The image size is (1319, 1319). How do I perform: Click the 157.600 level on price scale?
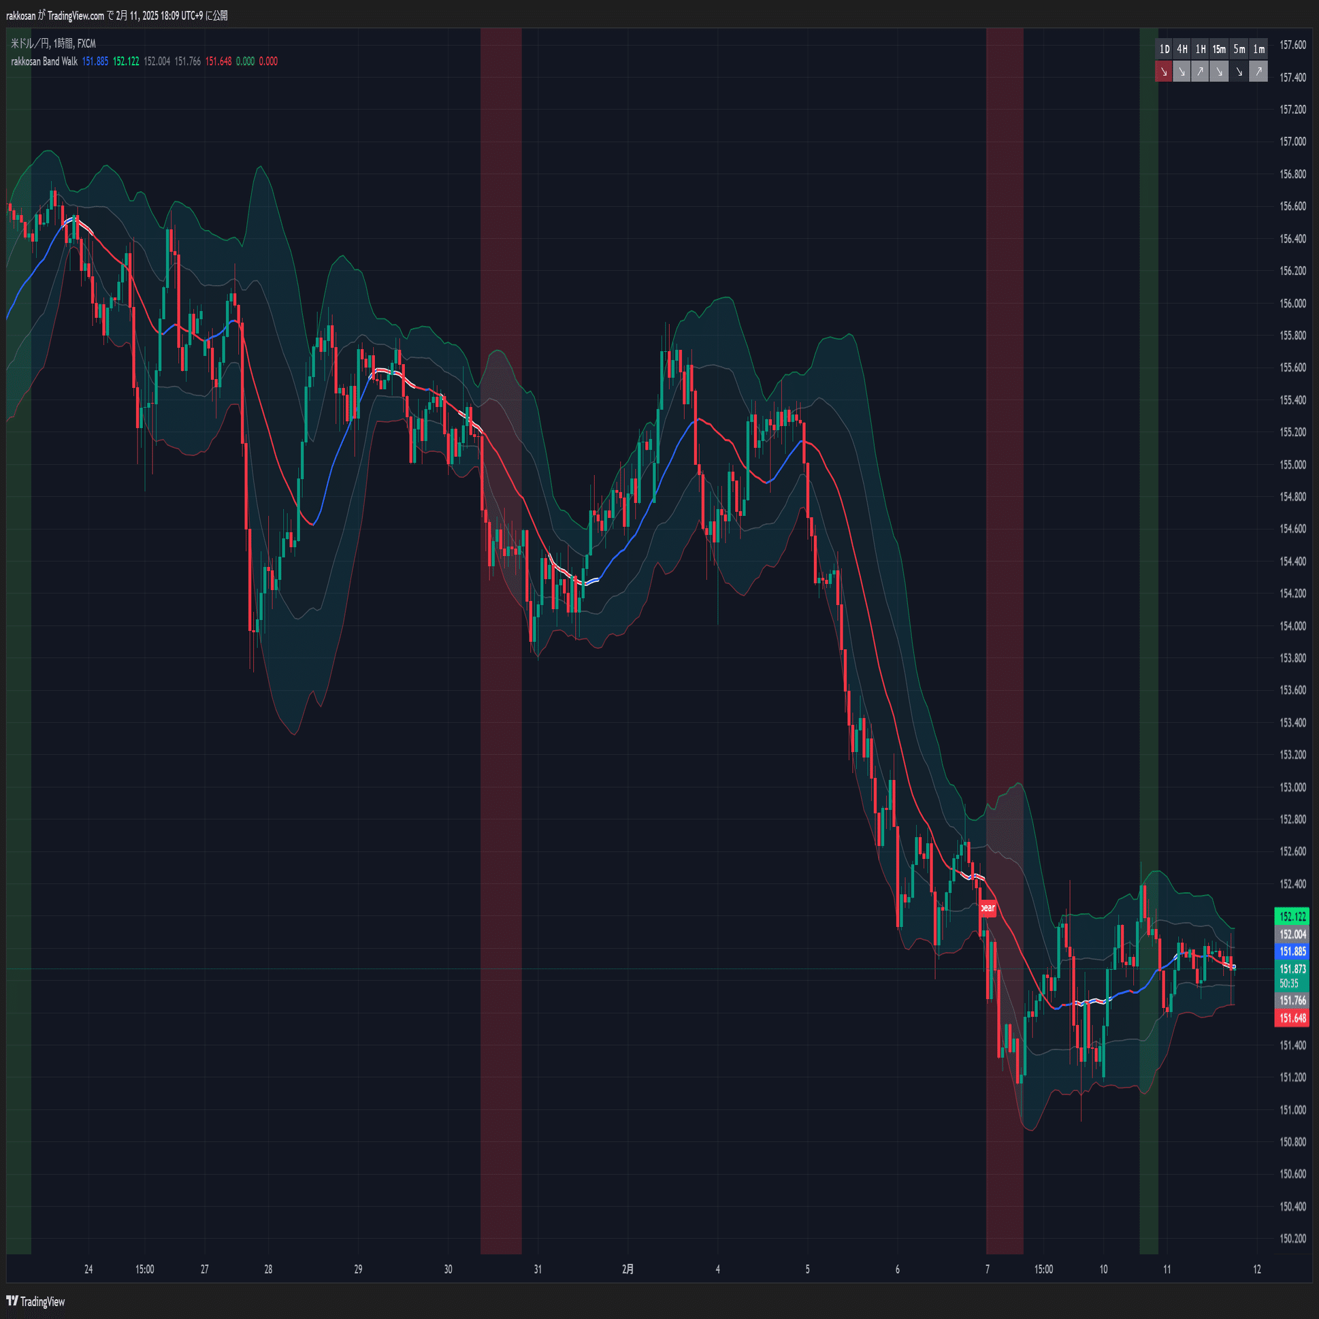[x=1292, y=45]
